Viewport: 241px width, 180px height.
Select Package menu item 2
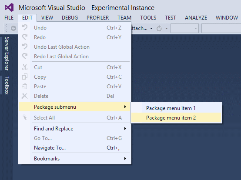(176, 118)
